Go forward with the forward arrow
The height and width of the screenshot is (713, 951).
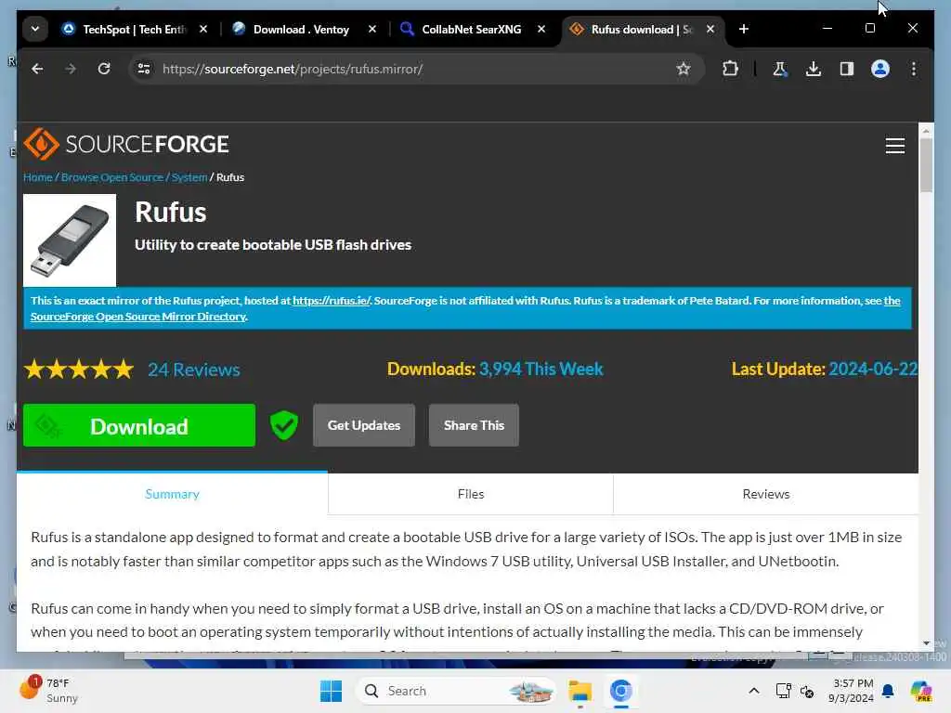click(71, 69)
